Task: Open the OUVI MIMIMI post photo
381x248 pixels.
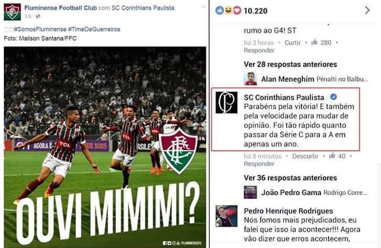Action: pos(105,147)
